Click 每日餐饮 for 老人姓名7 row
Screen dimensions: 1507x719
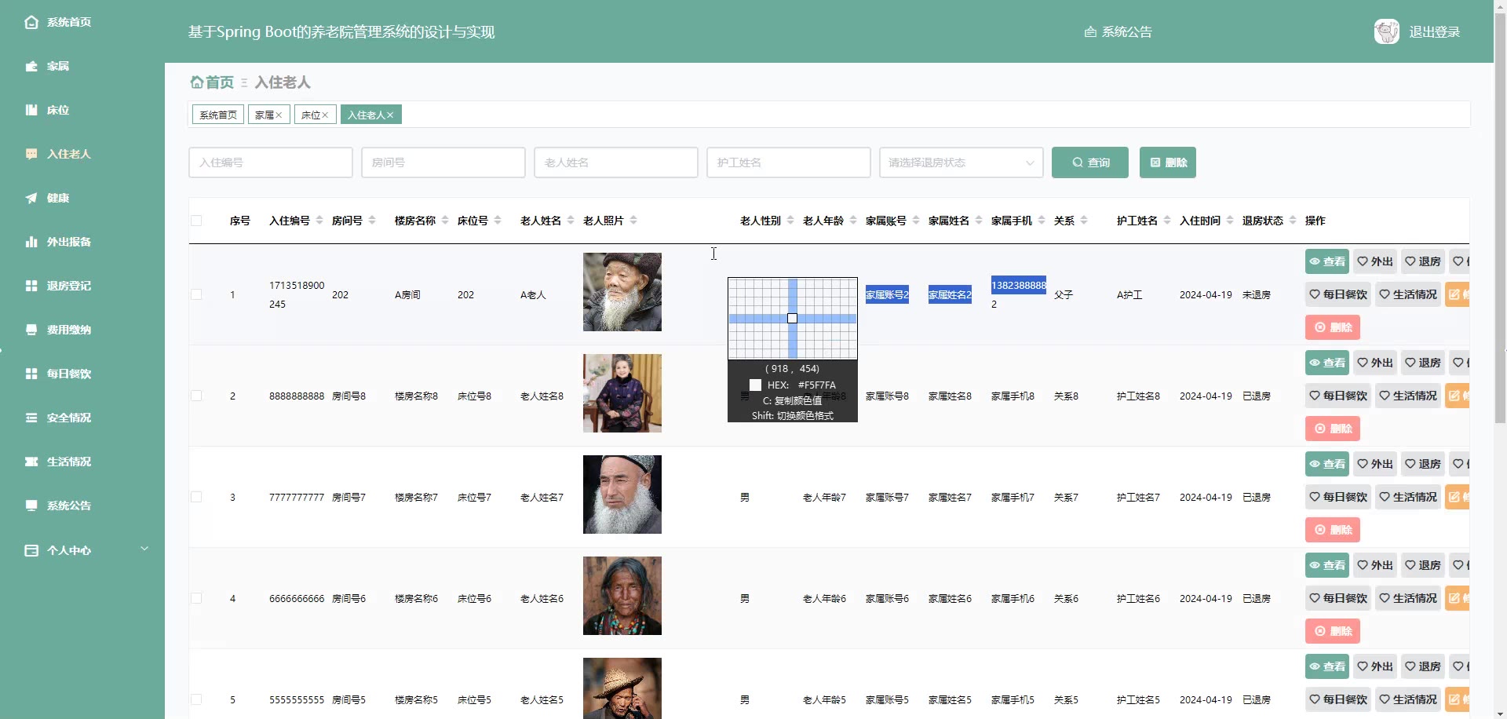[x=1338, y=497]
